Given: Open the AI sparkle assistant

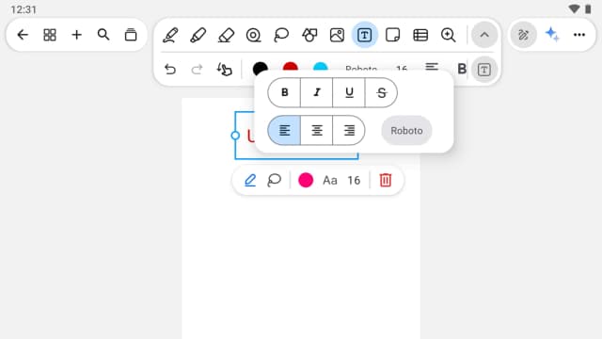Looking at the screenshot, I should pyautogui.click(x=552, y=35).
